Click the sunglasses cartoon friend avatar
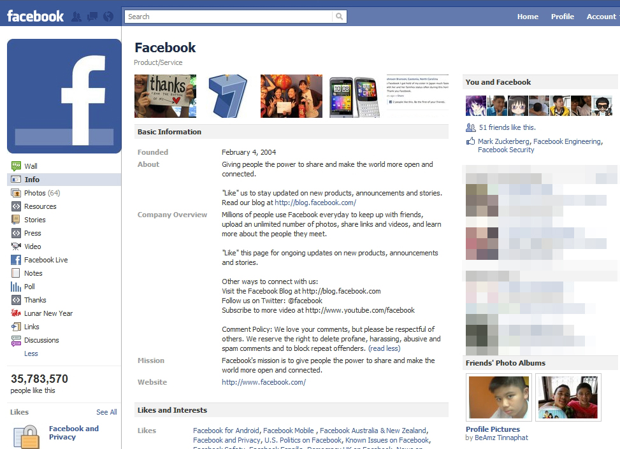The image size is (620, 449). [x=602, y=106]
